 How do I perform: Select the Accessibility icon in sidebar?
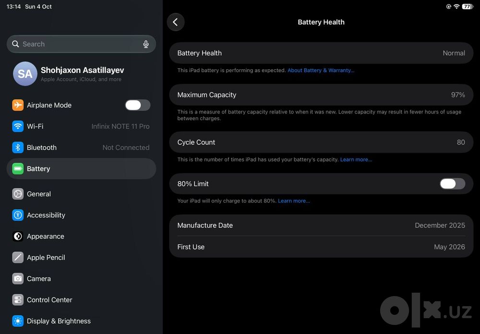(x=18, y=215)
